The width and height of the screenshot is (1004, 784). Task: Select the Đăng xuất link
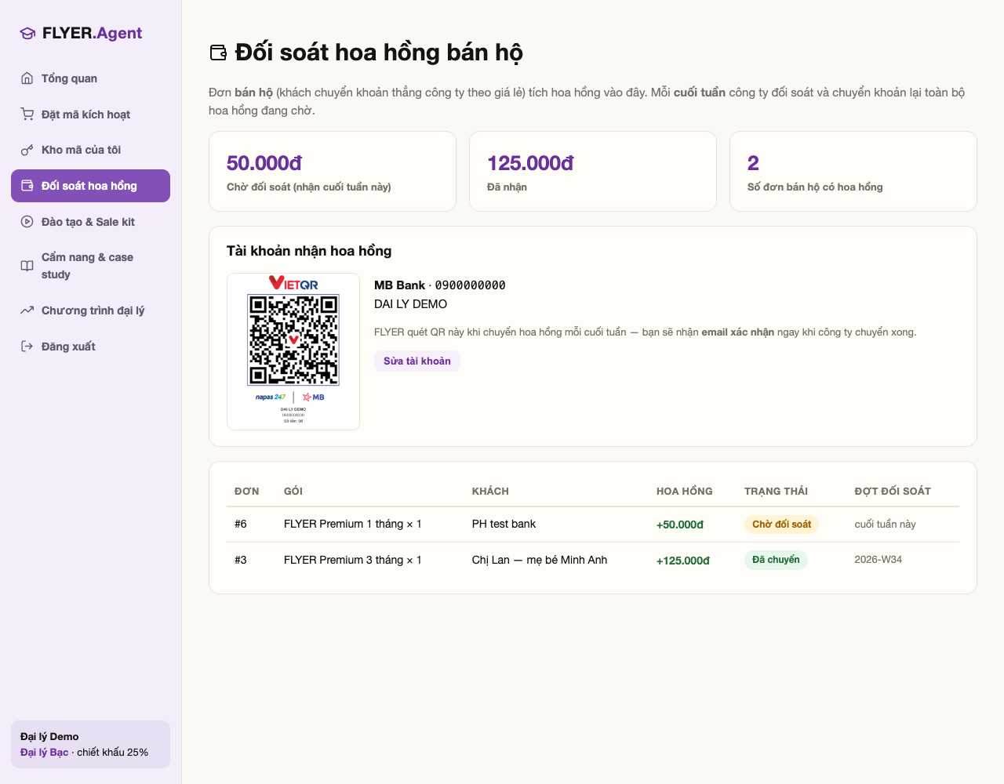(x=90, y=347)
